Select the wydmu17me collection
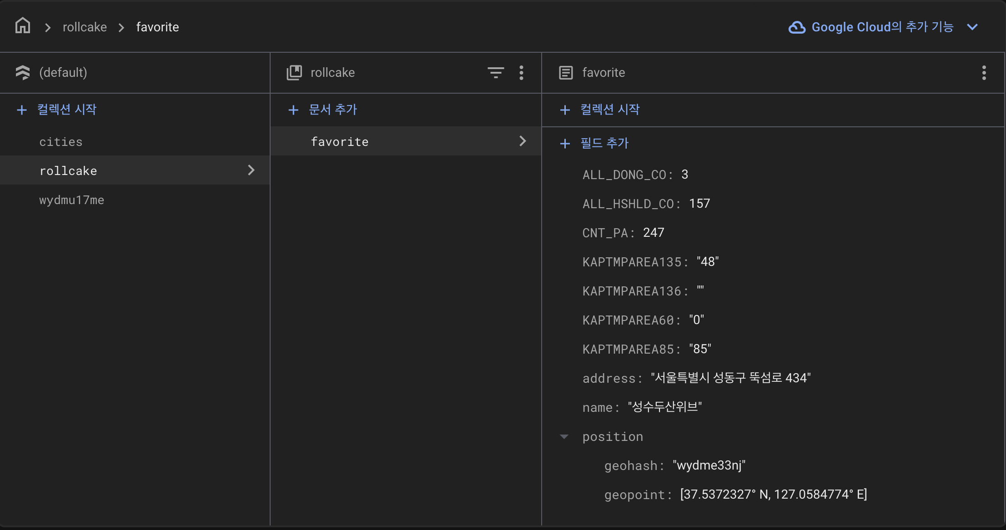 (x=71, y=200)
